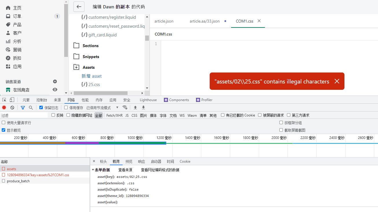Toggle the 保留日志 checkbox

coord(41,107)
